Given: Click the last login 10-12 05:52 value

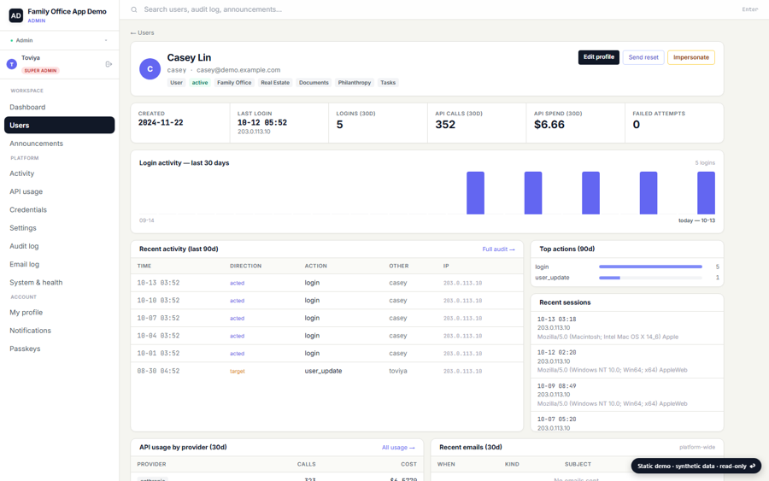Looking at the screenshot, I should [x=262, y=122].
